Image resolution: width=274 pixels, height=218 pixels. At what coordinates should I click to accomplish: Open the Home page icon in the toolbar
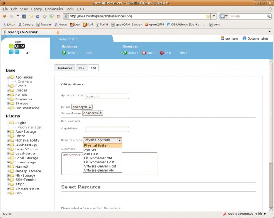(59, 16)
